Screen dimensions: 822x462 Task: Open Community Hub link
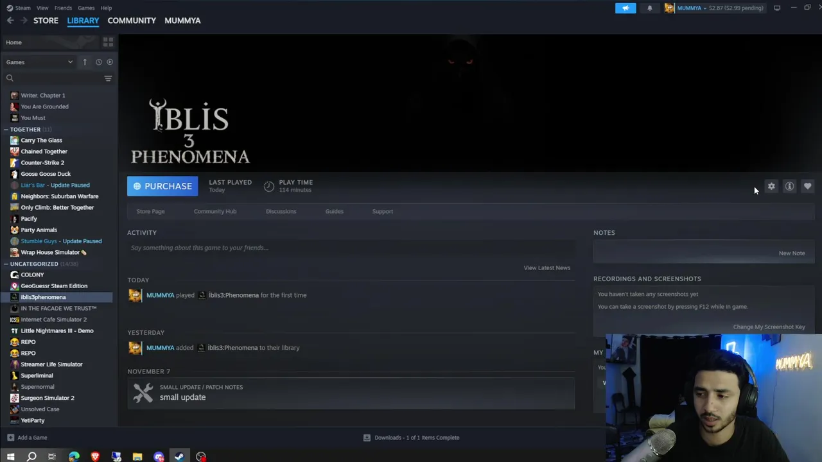215,211
